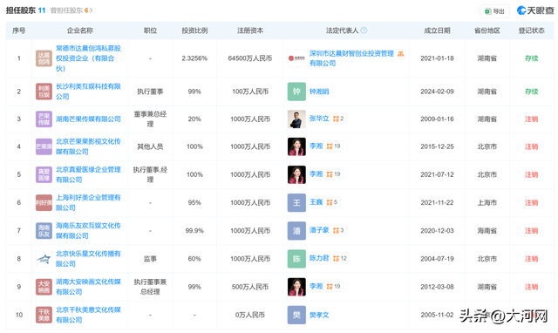Click the photo of 张华立

(296, 119)
